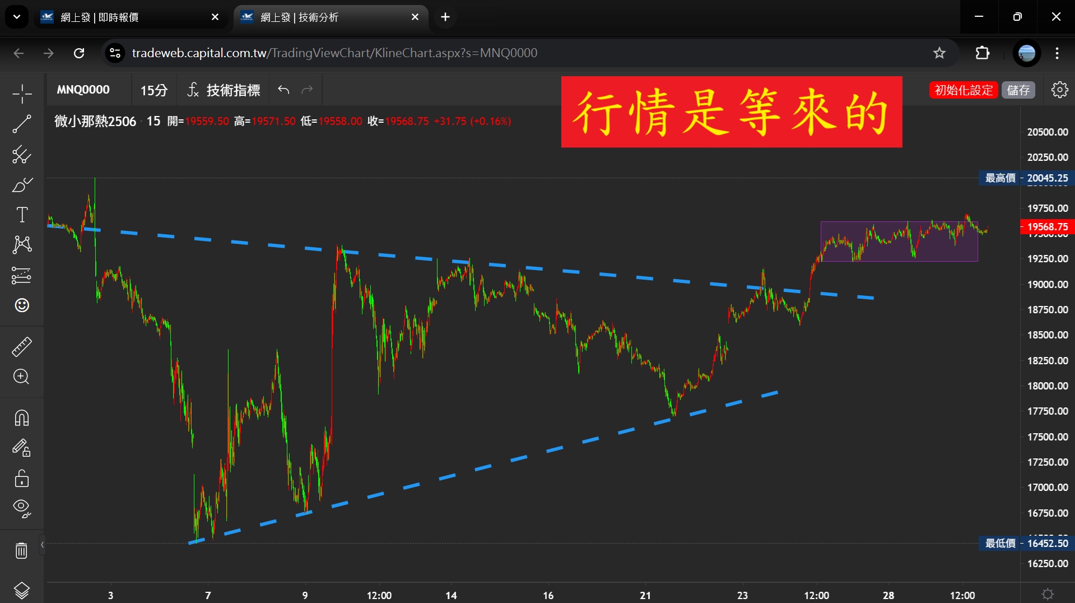Select the ruler measure tool

click(x=22, y=347)
